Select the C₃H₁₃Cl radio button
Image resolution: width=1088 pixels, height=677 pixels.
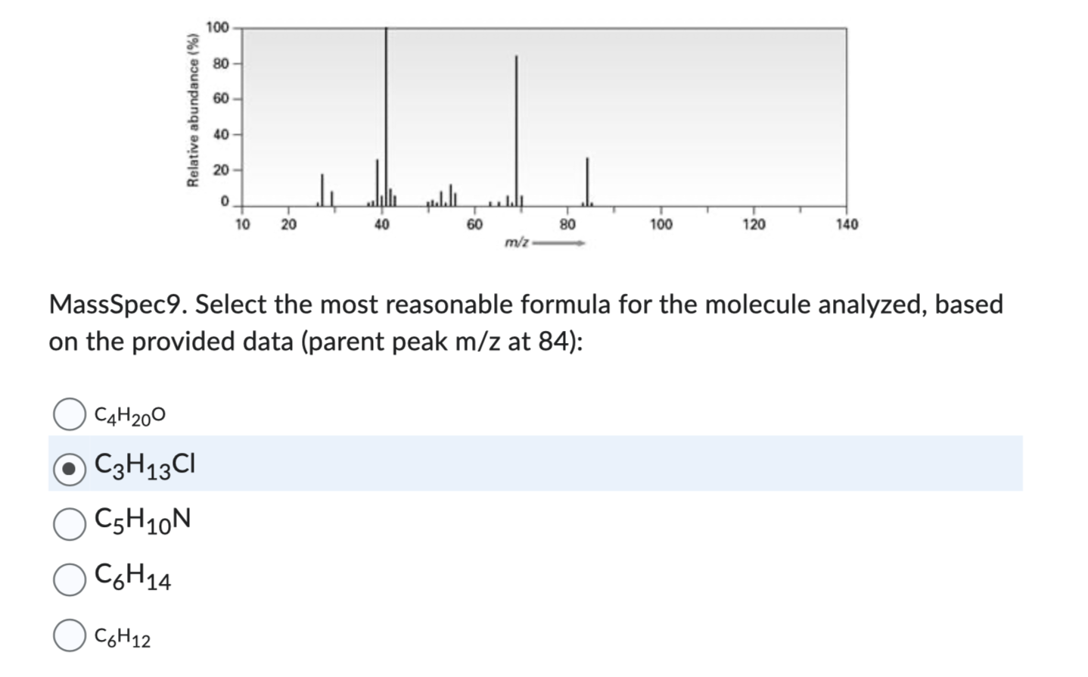click(69, 466)
